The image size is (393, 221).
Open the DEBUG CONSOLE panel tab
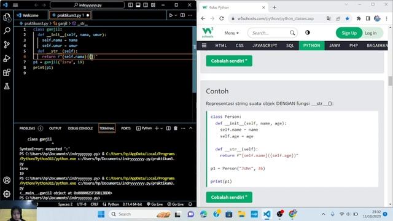tap(80, 128)
